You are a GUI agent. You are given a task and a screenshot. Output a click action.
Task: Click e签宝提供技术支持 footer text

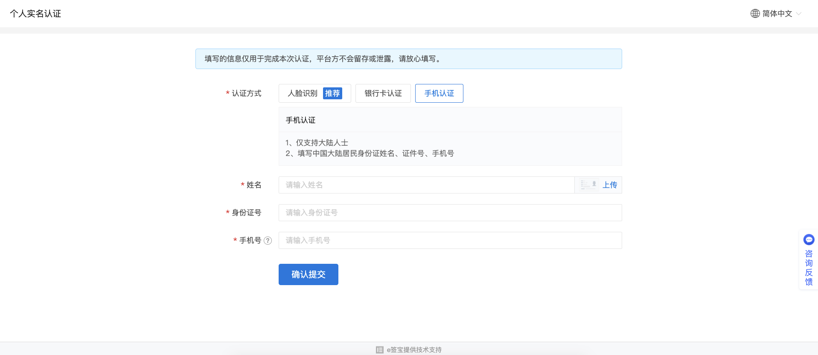(x=414, y=350)
